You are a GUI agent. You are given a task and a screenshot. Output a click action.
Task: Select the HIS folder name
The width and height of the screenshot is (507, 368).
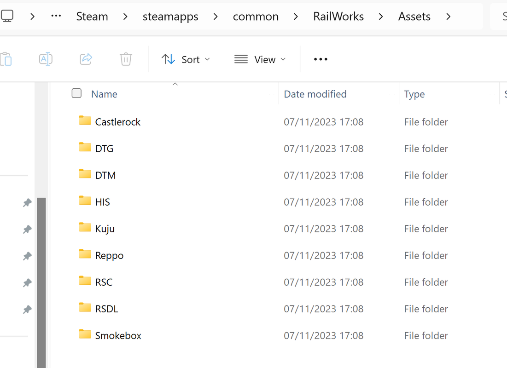[x=103, y=202]
